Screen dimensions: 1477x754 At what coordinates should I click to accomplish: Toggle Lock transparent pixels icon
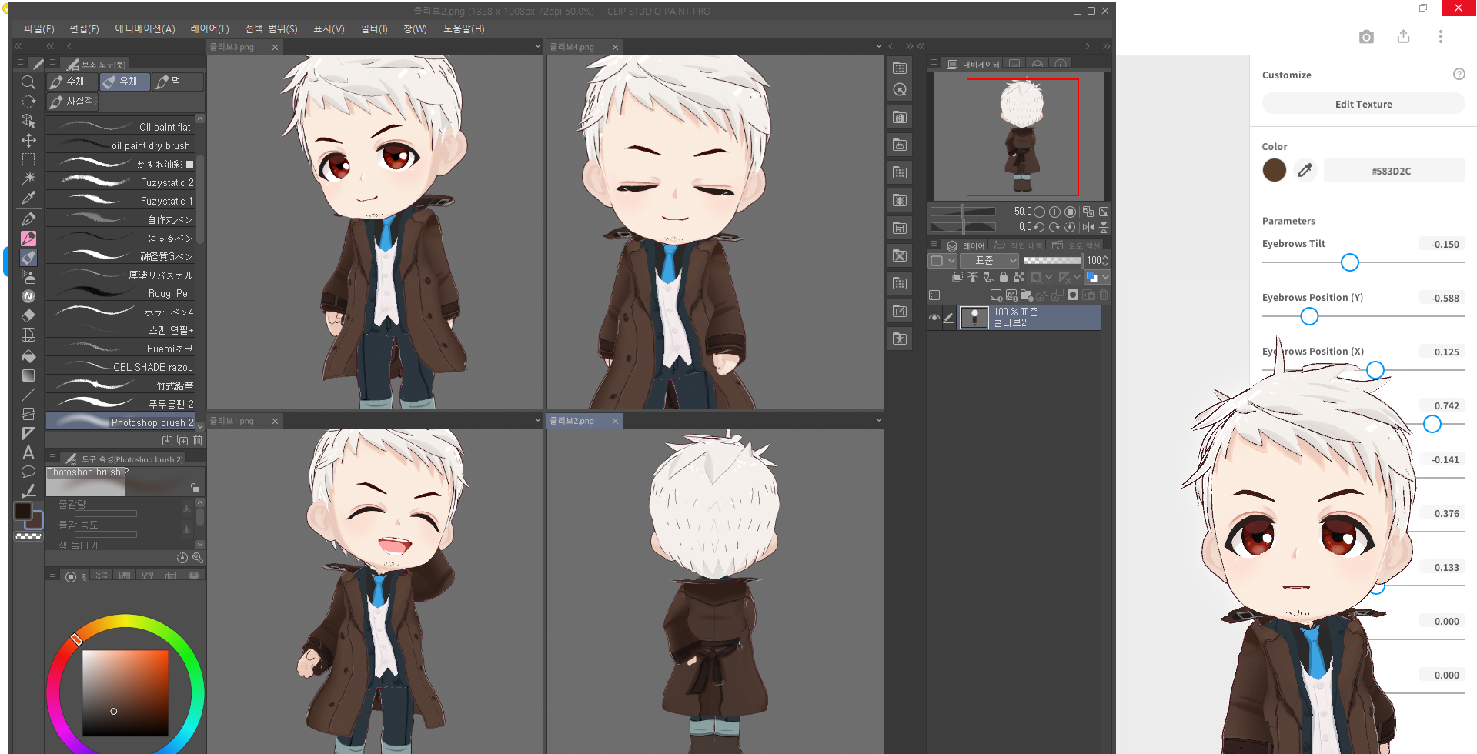[1019, 277]
